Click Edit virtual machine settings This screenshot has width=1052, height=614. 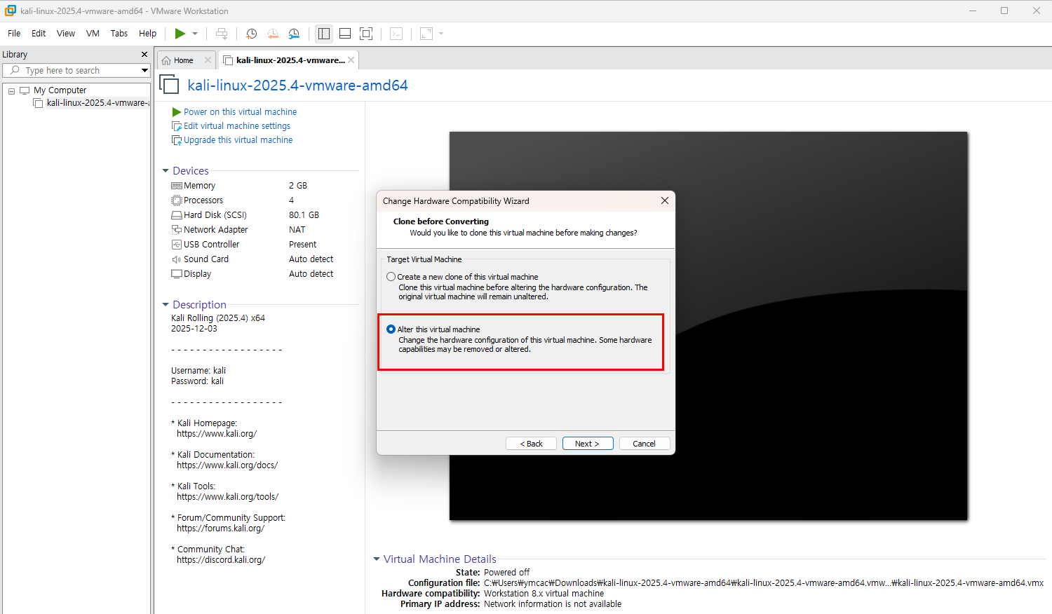tap(237, 126)
